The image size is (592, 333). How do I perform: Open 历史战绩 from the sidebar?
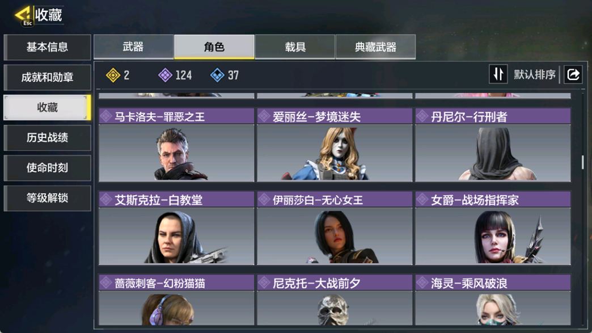coord(47,138)
